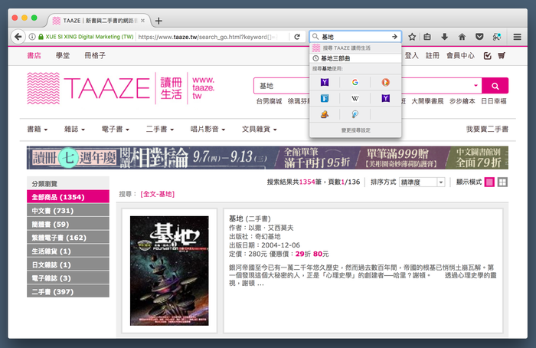This screenshot has height=348, width=536.
Task: Click the 日日幸福 keyword link
Action: pos(494,101)
